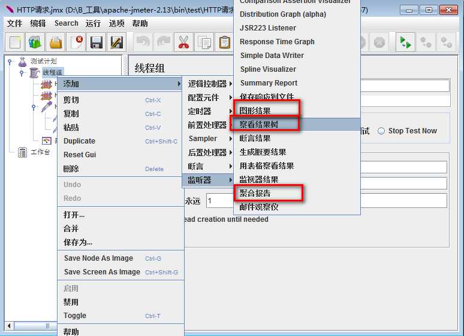Open the 编辑 menu
464x336 pixels.
38,23
